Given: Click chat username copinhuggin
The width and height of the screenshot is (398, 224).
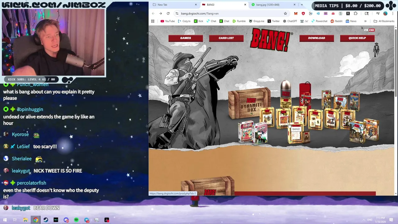Looking at the screenshot, I should (x=30, y=110).
